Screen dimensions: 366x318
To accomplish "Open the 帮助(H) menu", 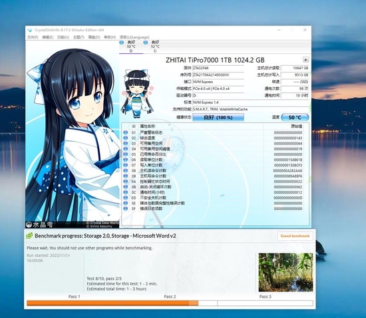I will coord(110,37).
